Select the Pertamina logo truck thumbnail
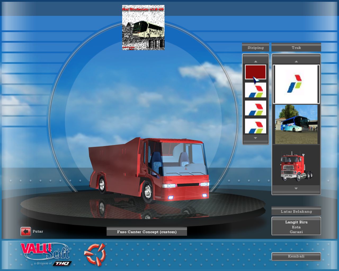 coord(296,84)
